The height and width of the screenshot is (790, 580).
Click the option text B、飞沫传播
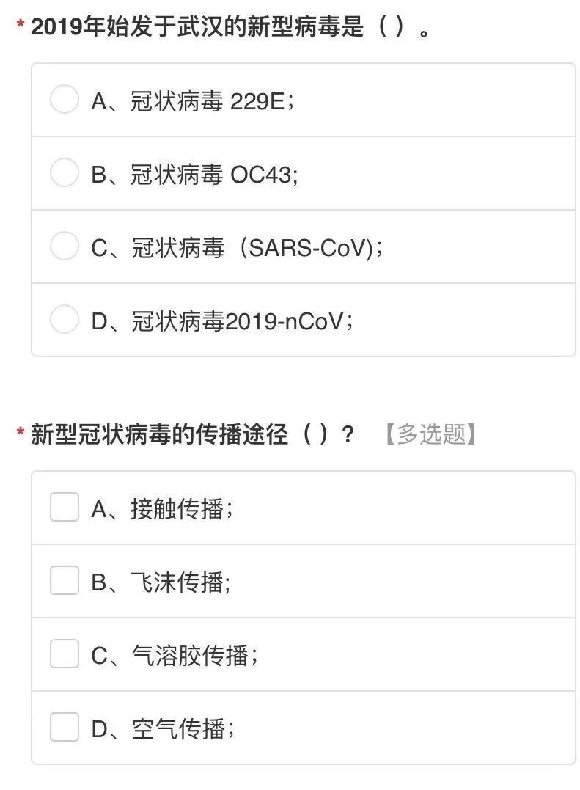[x=161, y=582]
